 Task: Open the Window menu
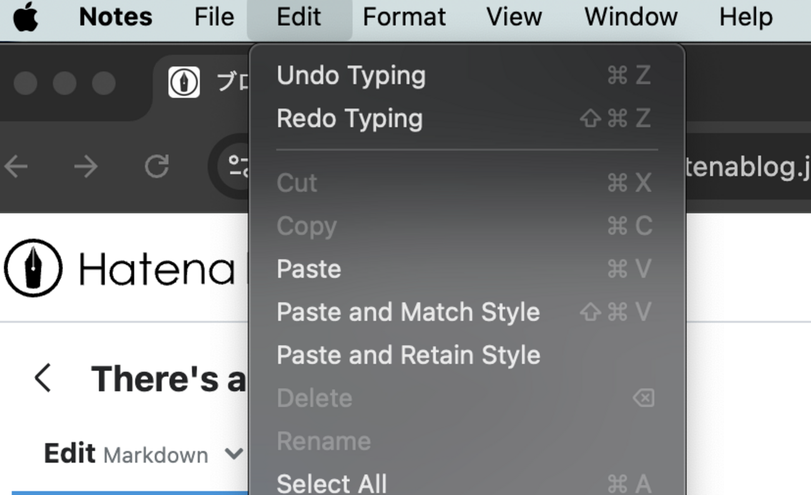coord(631,17)
